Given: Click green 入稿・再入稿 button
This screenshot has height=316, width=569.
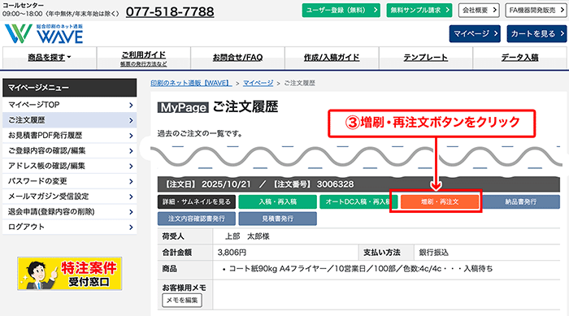Looking at the screenshot, I should point(278,201).
